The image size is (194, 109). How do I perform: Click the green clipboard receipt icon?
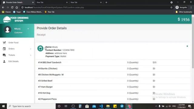pos(40,48)
